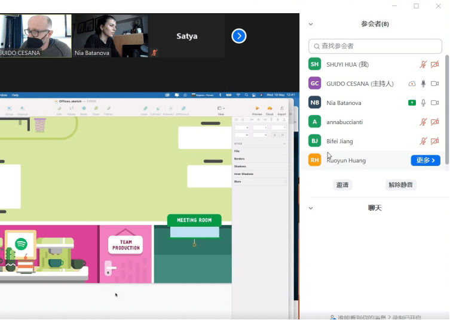Click the 邀请 invite button
450x320 pixels.
tap(342, 185)
